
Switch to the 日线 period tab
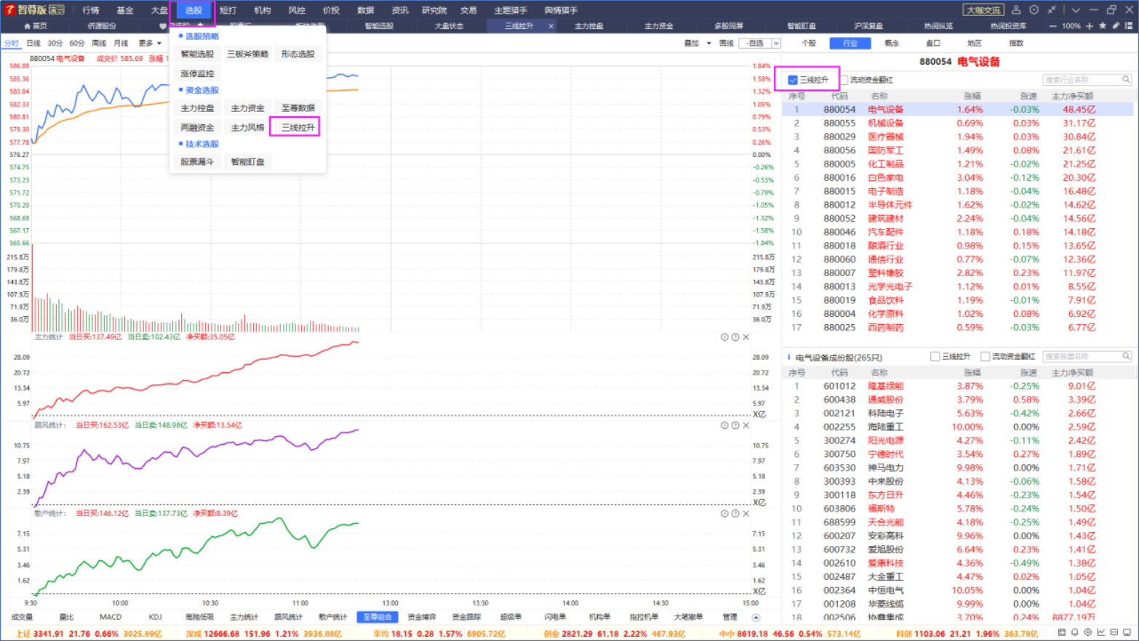pyautogui.click(x=33, y=44)
